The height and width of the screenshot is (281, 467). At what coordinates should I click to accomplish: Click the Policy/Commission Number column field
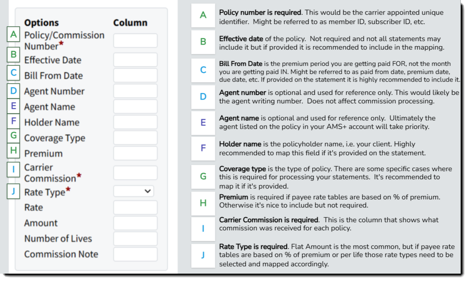[135, 41]
